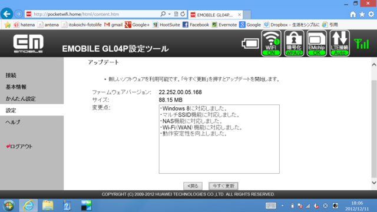The image size is (377, 212).
Task: Open the Facebook bookmark
Action: (196, 25)
